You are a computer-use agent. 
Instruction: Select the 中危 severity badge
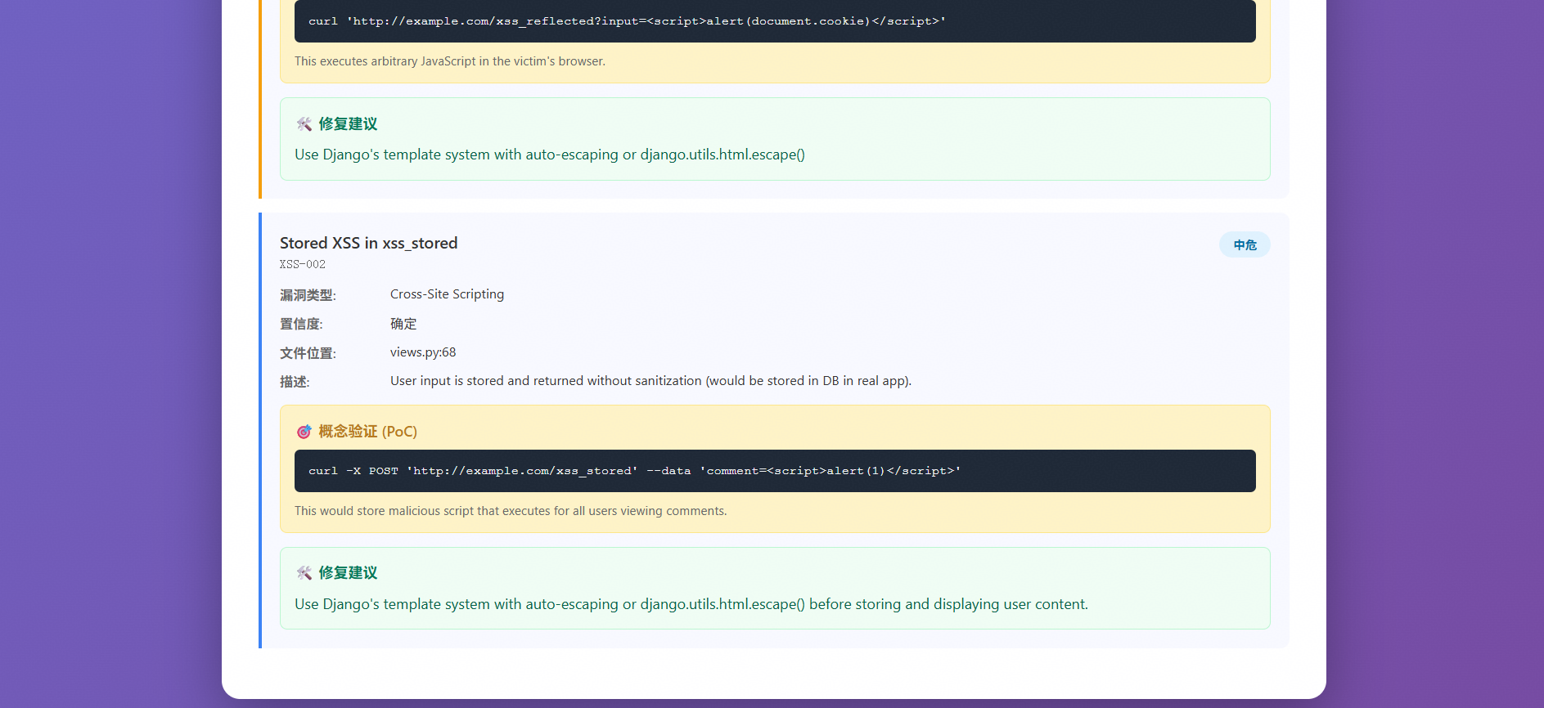[x=1245, y=245]
